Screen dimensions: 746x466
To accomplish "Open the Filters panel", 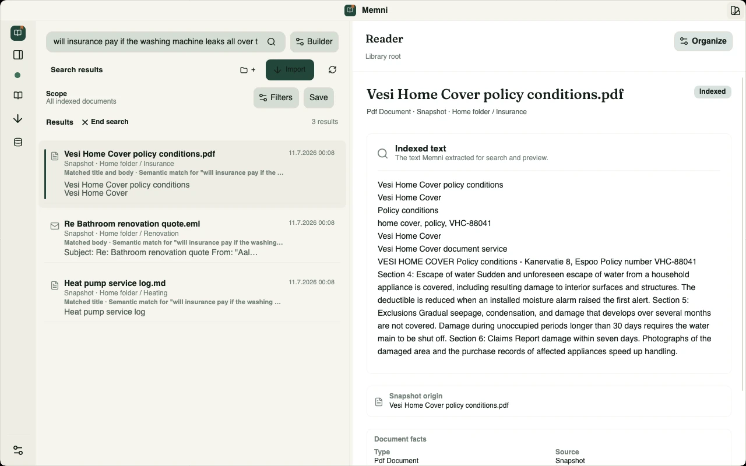I will (276, 98).
